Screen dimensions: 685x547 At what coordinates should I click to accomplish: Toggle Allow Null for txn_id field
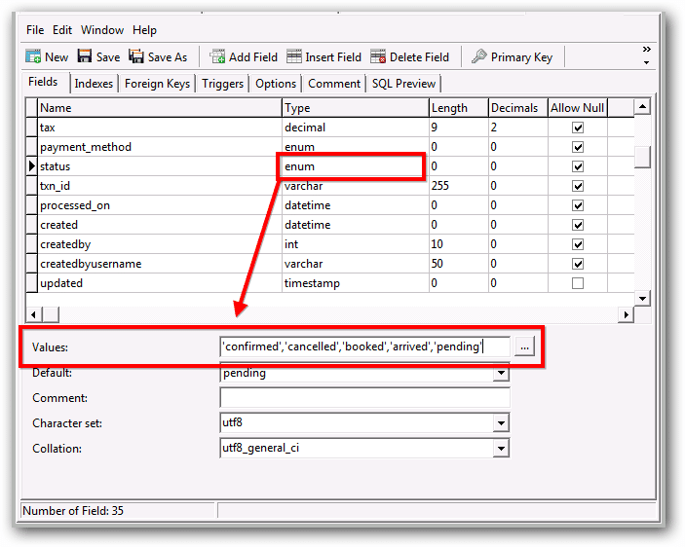(578, 186)
